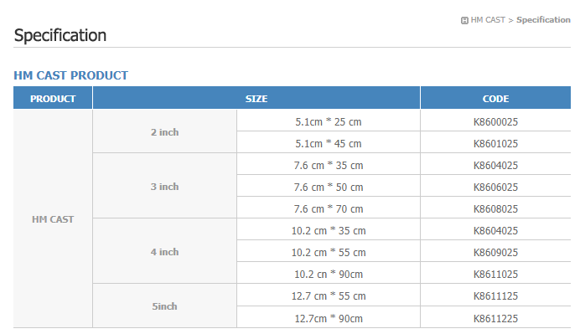The width and height of the screenshot is (580, 334).
Task: Select the Specification breadcrumb item
Action: click(x=543, y=20)
